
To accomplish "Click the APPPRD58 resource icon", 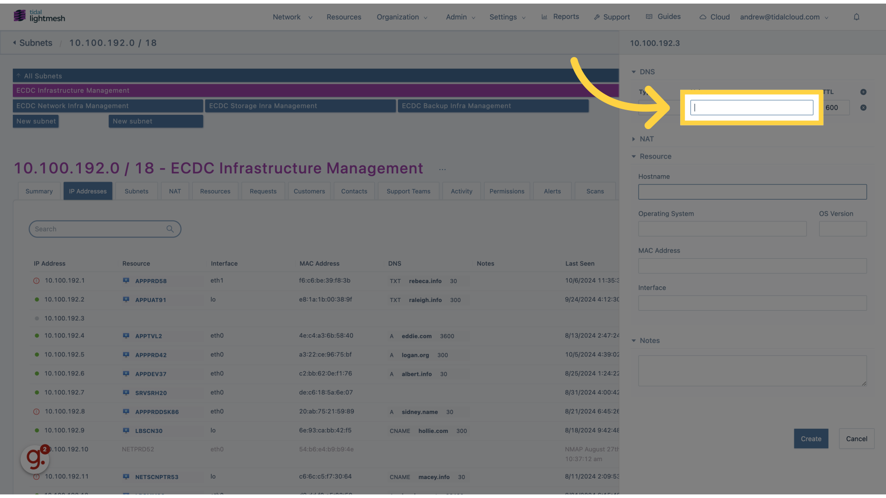I will tap(126, 281).
